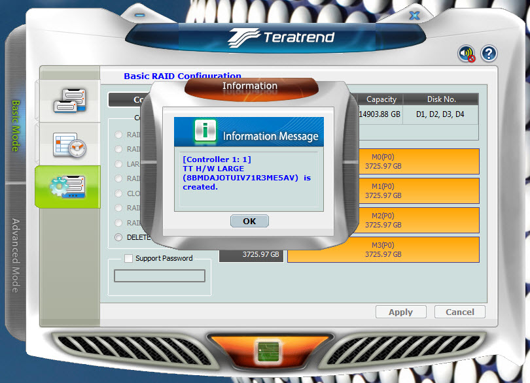This screenshot has width=530, height=383.
Task: Mute the alarm with the speaker icon
Action: pyautogui.click(x=467, y=54)
